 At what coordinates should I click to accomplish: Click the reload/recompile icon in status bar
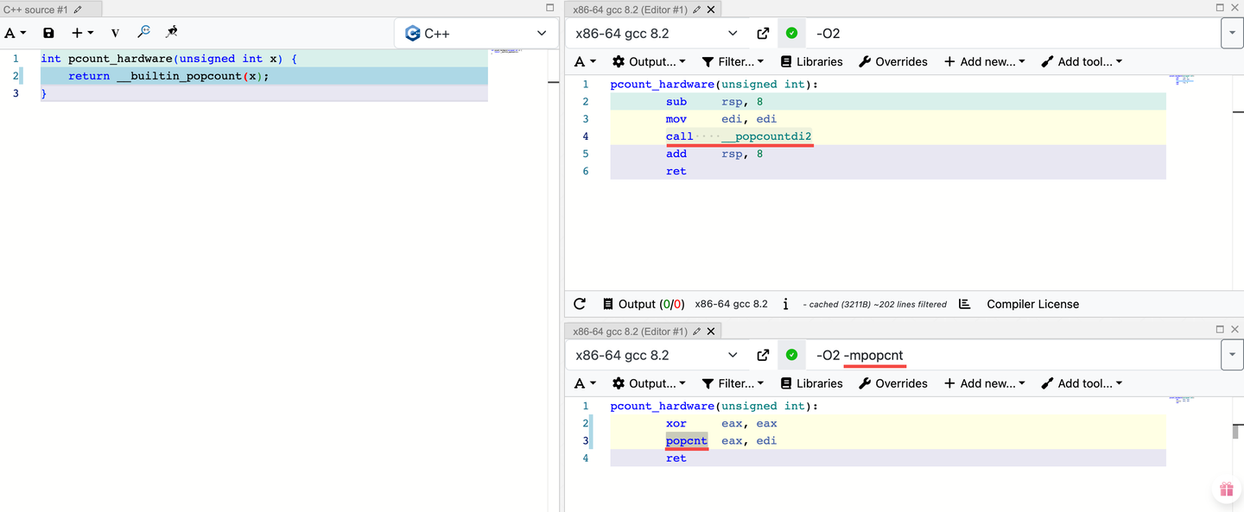pos(580,304)
